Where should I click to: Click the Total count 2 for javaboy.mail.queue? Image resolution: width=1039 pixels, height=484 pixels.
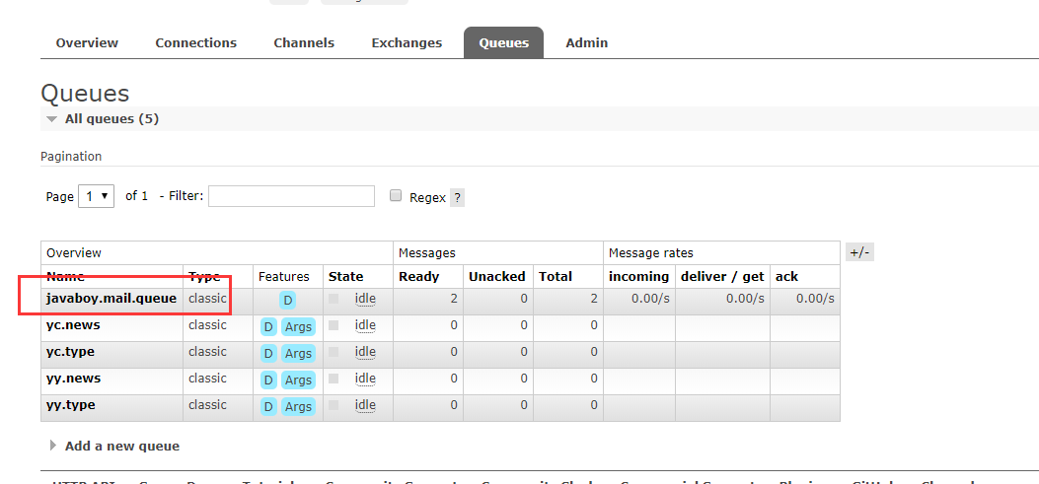[x=594, y=299]
